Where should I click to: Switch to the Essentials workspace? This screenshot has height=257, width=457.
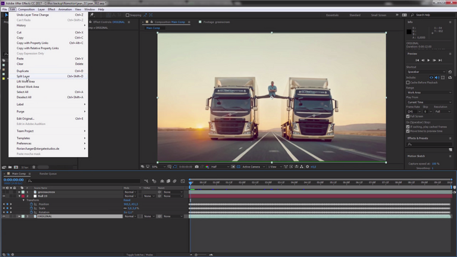332,15
